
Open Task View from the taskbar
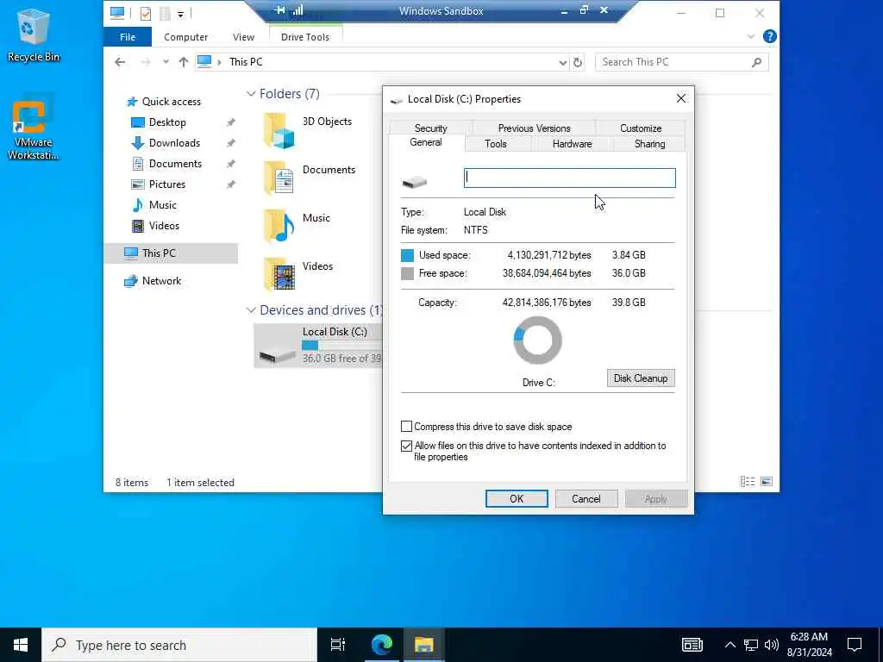[338, 645]
